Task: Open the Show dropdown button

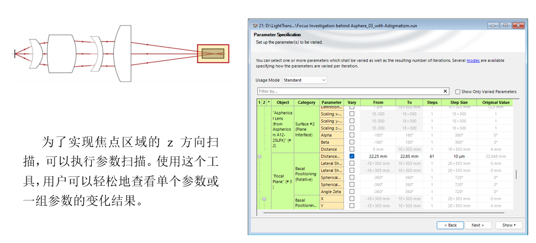Action: (509, 225)
